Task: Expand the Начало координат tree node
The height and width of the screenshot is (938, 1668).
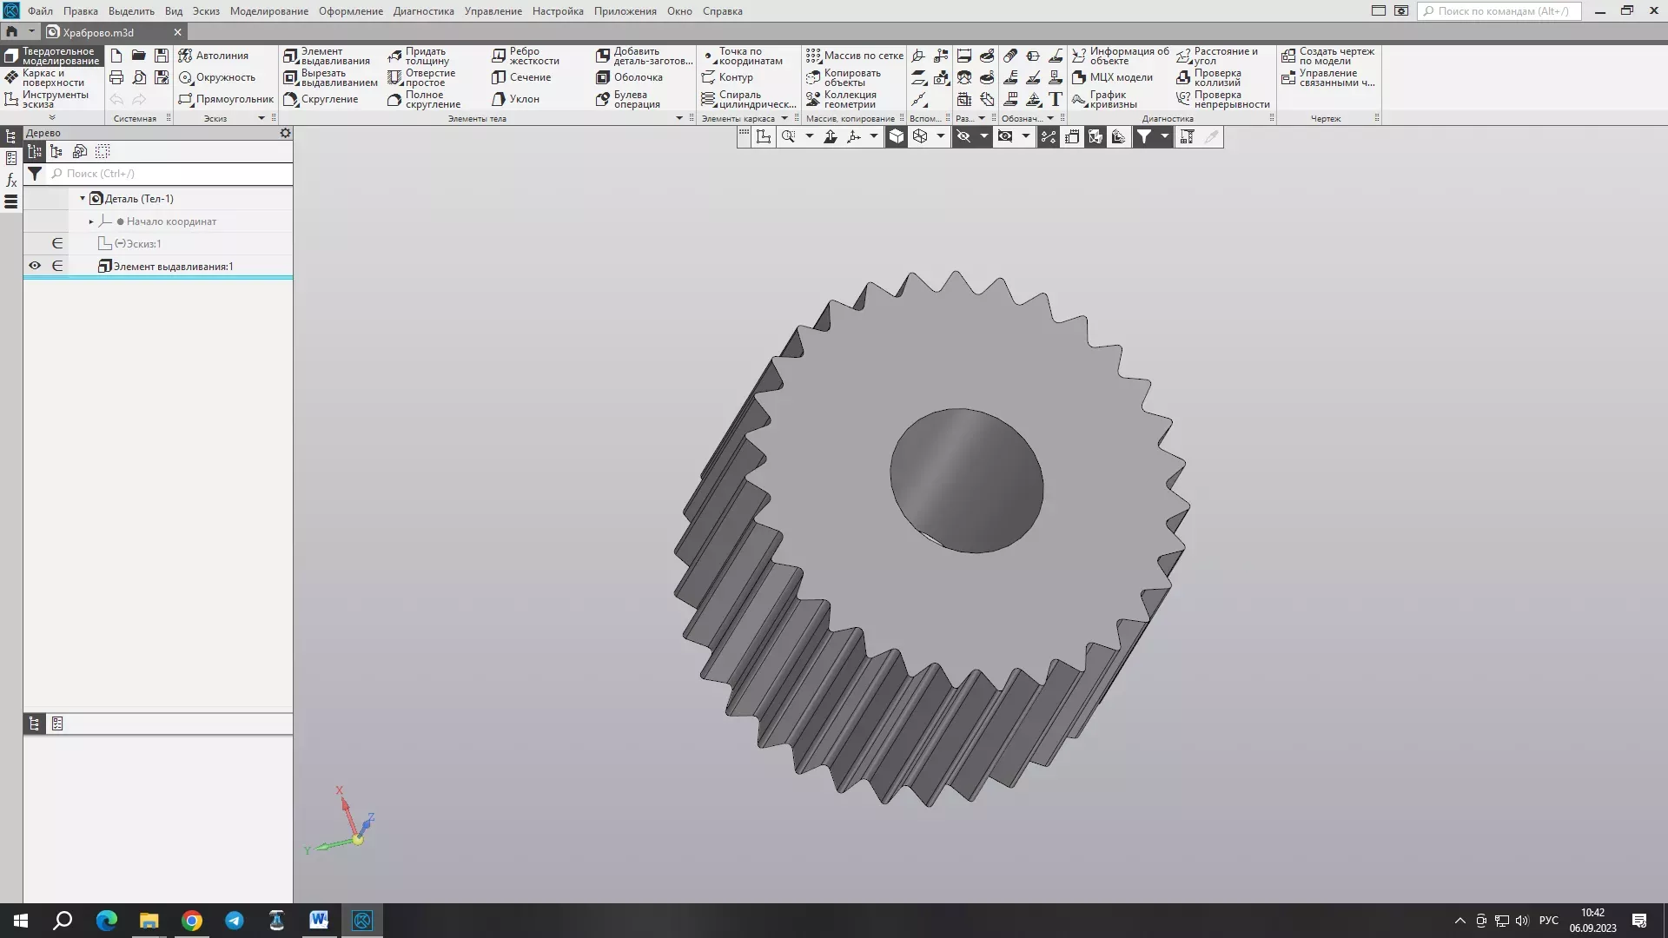Action: click(91, 221)
